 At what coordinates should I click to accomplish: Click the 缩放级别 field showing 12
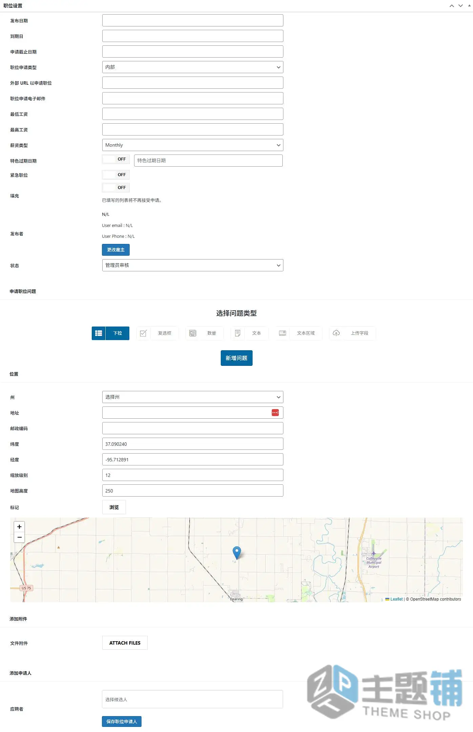pos(193,475)
